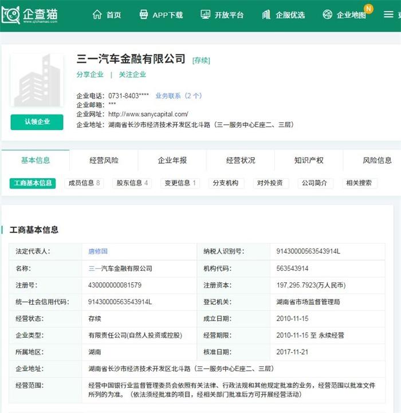The height and width of the screenshot is (413, 401).
Task: Click the 湖南 region cell
Action: coord(95,352)
